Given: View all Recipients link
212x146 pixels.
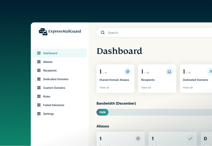Looking at the screenshot, I should (146, 88).
